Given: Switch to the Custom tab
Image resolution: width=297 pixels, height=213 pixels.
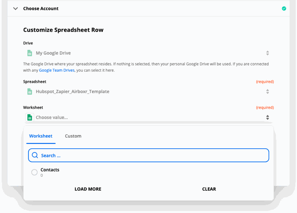Looking at the screenshot, I should (73, 136).
